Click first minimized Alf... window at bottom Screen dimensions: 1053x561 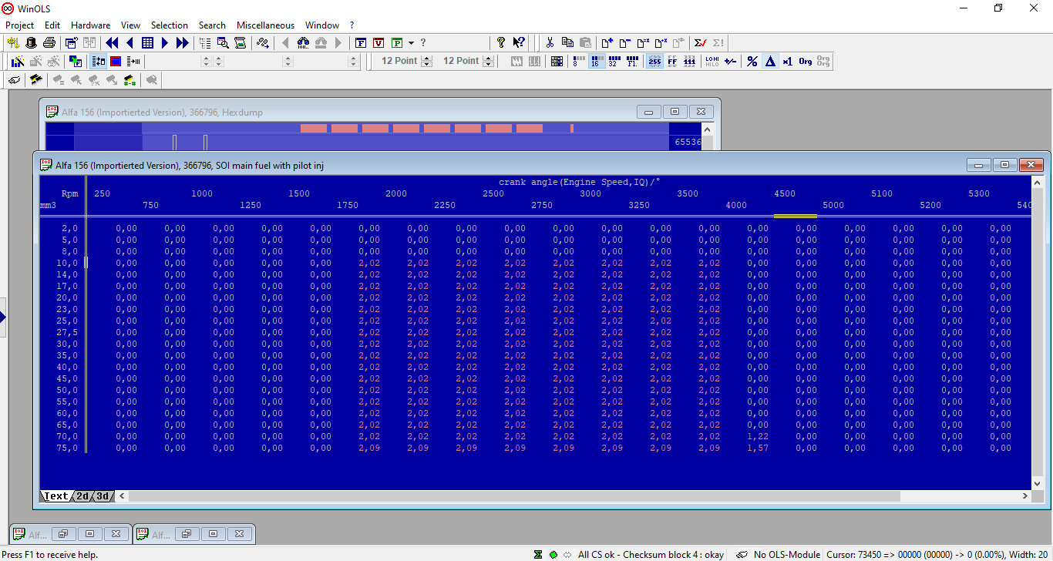pos(69,533)
